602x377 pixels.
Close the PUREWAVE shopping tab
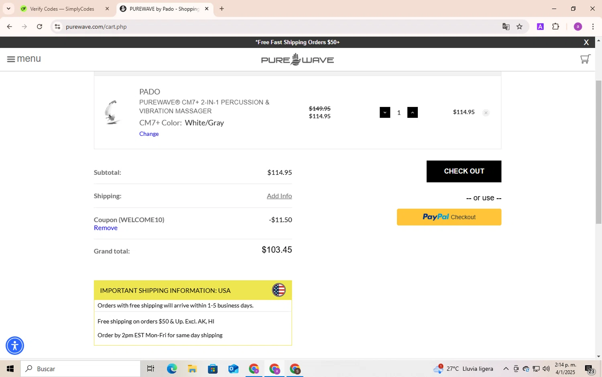pos(207,9)
